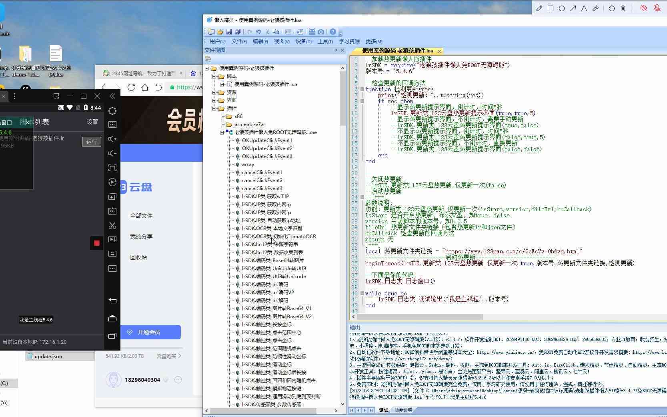667x417 pixels.
Task: Click the undo arrow in the IDE toolbar
Action: click(x=258, y=32)
